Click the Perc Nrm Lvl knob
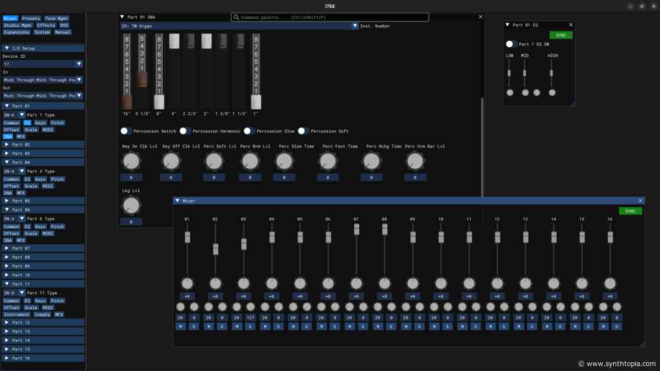Viewport: 660px width, 371px height. pos(250,161)
